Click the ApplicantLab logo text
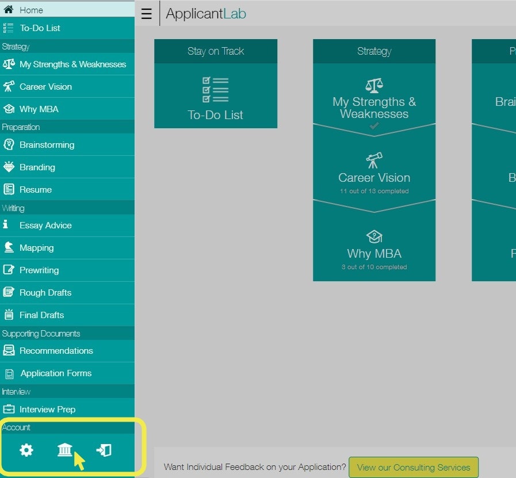 coord(206,14)
